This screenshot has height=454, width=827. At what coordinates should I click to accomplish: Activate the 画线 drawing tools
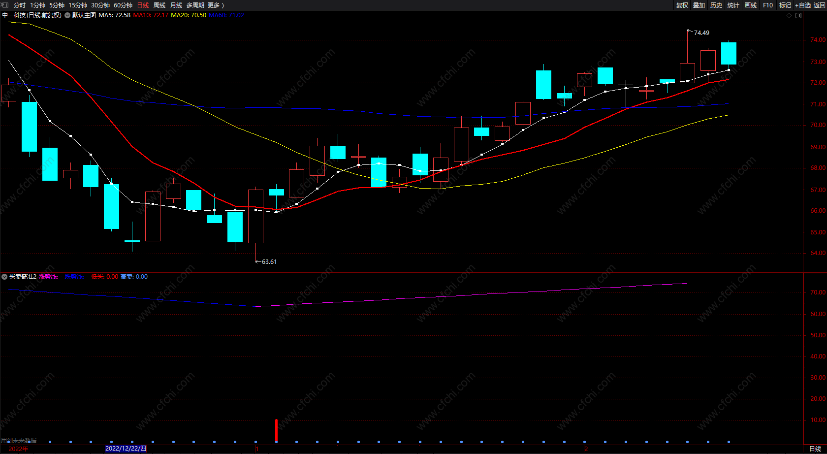pos(751,5)
